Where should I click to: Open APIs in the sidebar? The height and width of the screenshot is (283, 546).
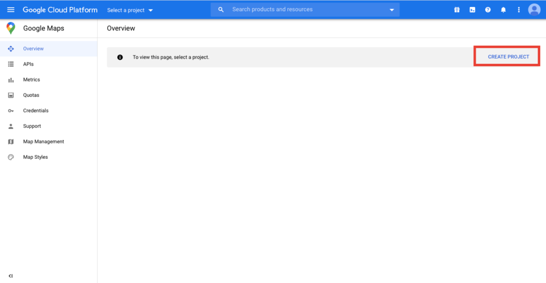tap(49, 64)
